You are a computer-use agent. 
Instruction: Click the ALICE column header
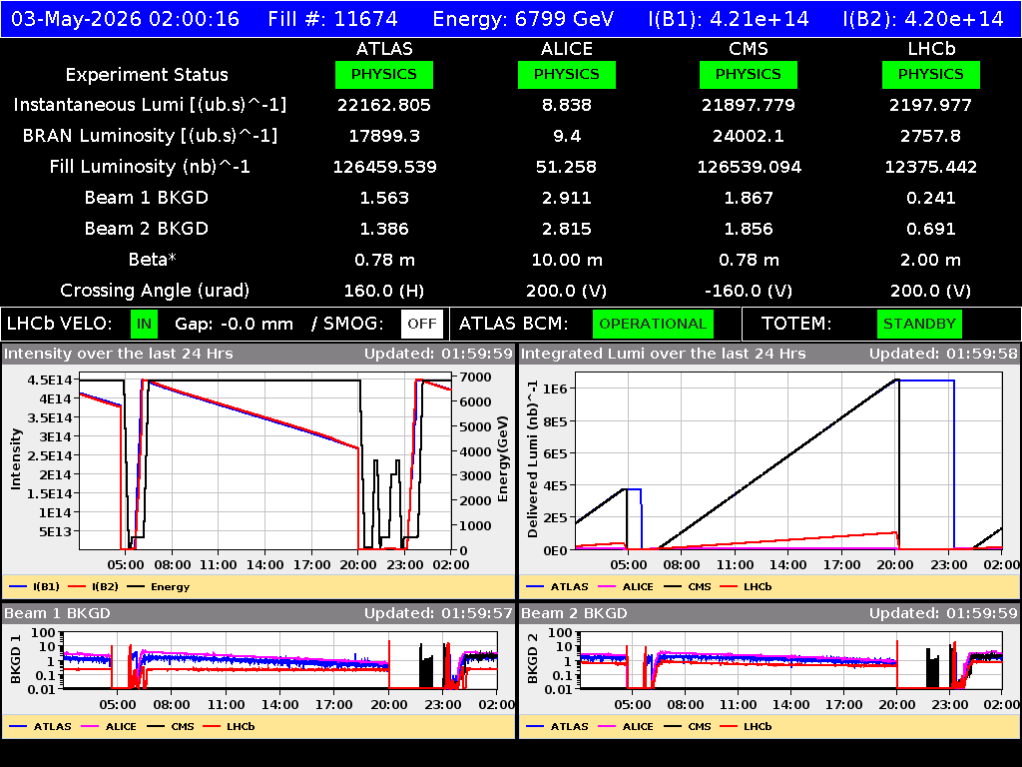click(x=567, y=49)
